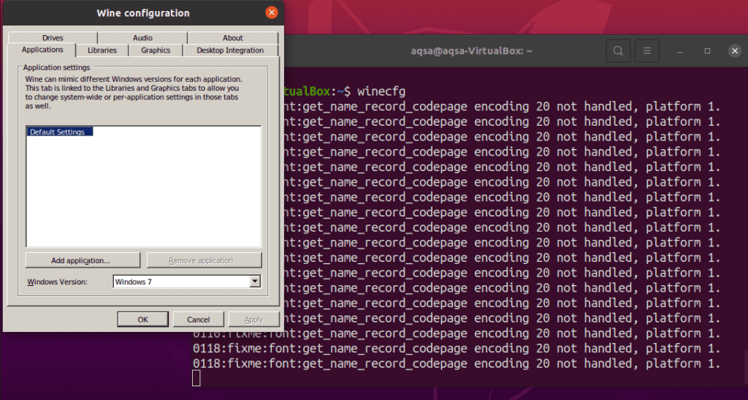This screenshot has height=400, width=748.
Task: Close the Wine configuration dialog
Action: click(272, 12)
